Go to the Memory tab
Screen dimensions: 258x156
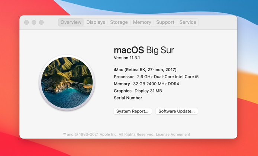click(142, 22)
